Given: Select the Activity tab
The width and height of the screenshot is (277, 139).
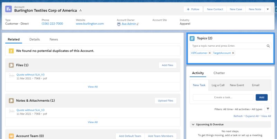Looking at the screenshot, I should point(198,73).
